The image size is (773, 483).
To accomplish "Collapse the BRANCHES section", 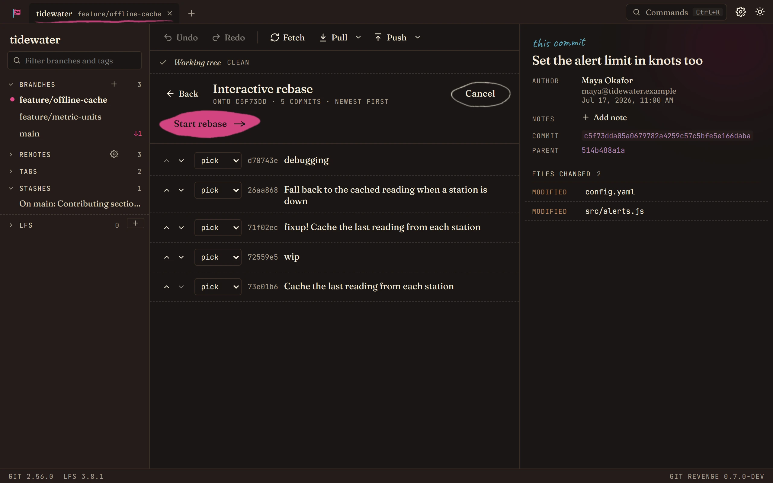I will 11,84.
